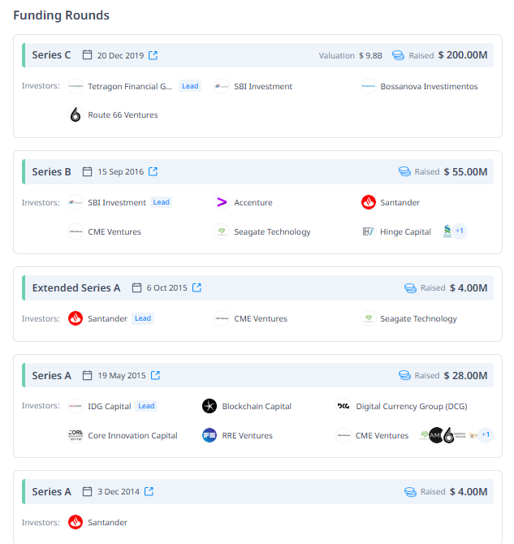This screenshot has height=544, width=514.
Task: Click the Santander logo in Series B
Action: tap(369, 203)
